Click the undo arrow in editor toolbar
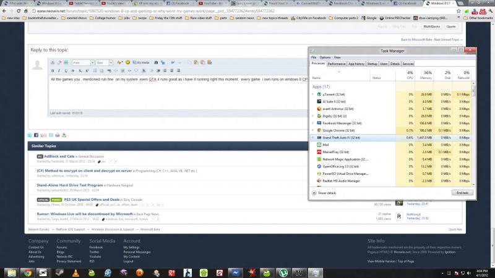Image resolution: width=495 pixels, height=278 pixels. coord(173,62)
